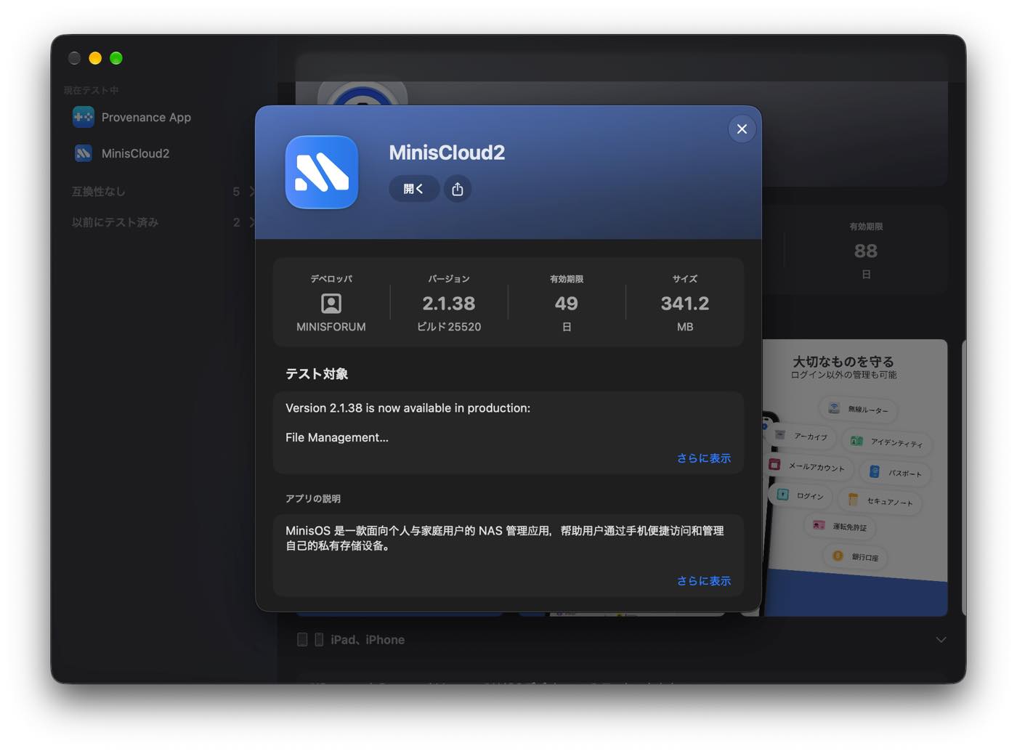This screenshot has height=751, width=1017.
Task: Click the 341.2 size value
Action: [x=685, y=304]
